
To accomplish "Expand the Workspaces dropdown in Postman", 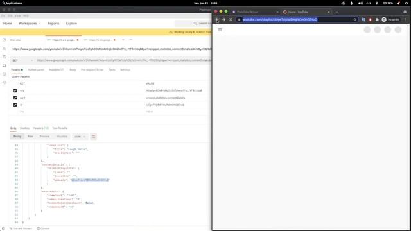I will [x=29, y=24].
